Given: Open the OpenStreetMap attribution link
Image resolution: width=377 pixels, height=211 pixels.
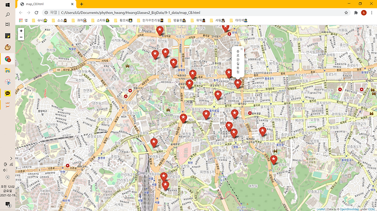Looking at the screenshot, I should point(349,209).
